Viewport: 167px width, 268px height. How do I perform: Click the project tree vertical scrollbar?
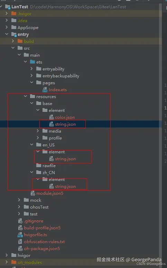[160, 135]
